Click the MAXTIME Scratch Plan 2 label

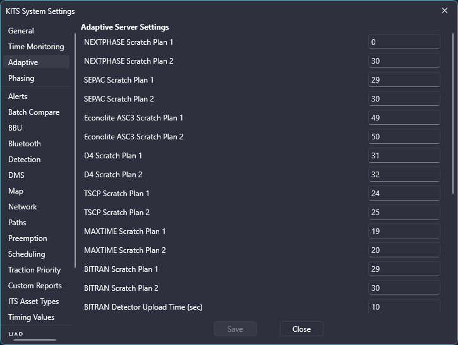point(125,250)
